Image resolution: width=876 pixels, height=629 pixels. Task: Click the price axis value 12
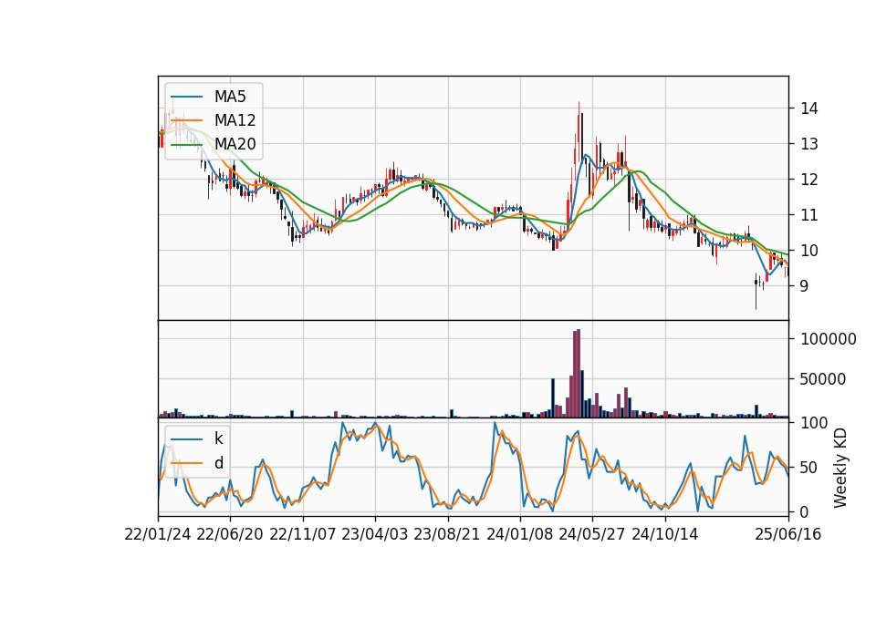tap(809, 180)
